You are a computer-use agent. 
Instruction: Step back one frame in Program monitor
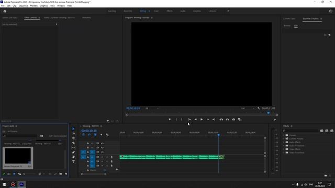click(195, 120)
